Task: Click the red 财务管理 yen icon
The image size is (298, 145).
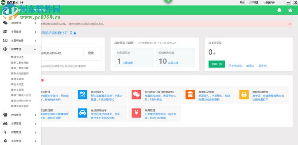Action: 136,113
